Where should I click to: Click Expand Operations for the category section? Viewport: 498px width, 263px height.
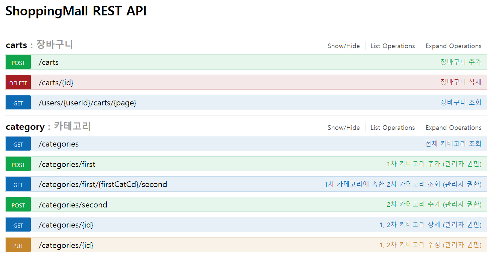(453, 127)
